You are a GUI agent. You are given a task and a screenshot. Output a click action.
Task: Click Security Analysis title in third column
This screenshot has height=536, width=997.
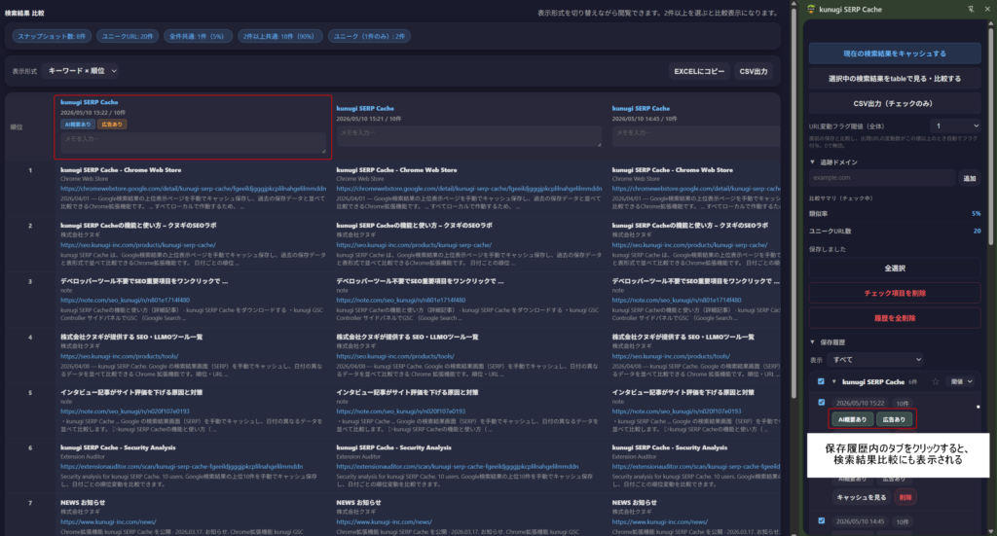click(670, 447)
